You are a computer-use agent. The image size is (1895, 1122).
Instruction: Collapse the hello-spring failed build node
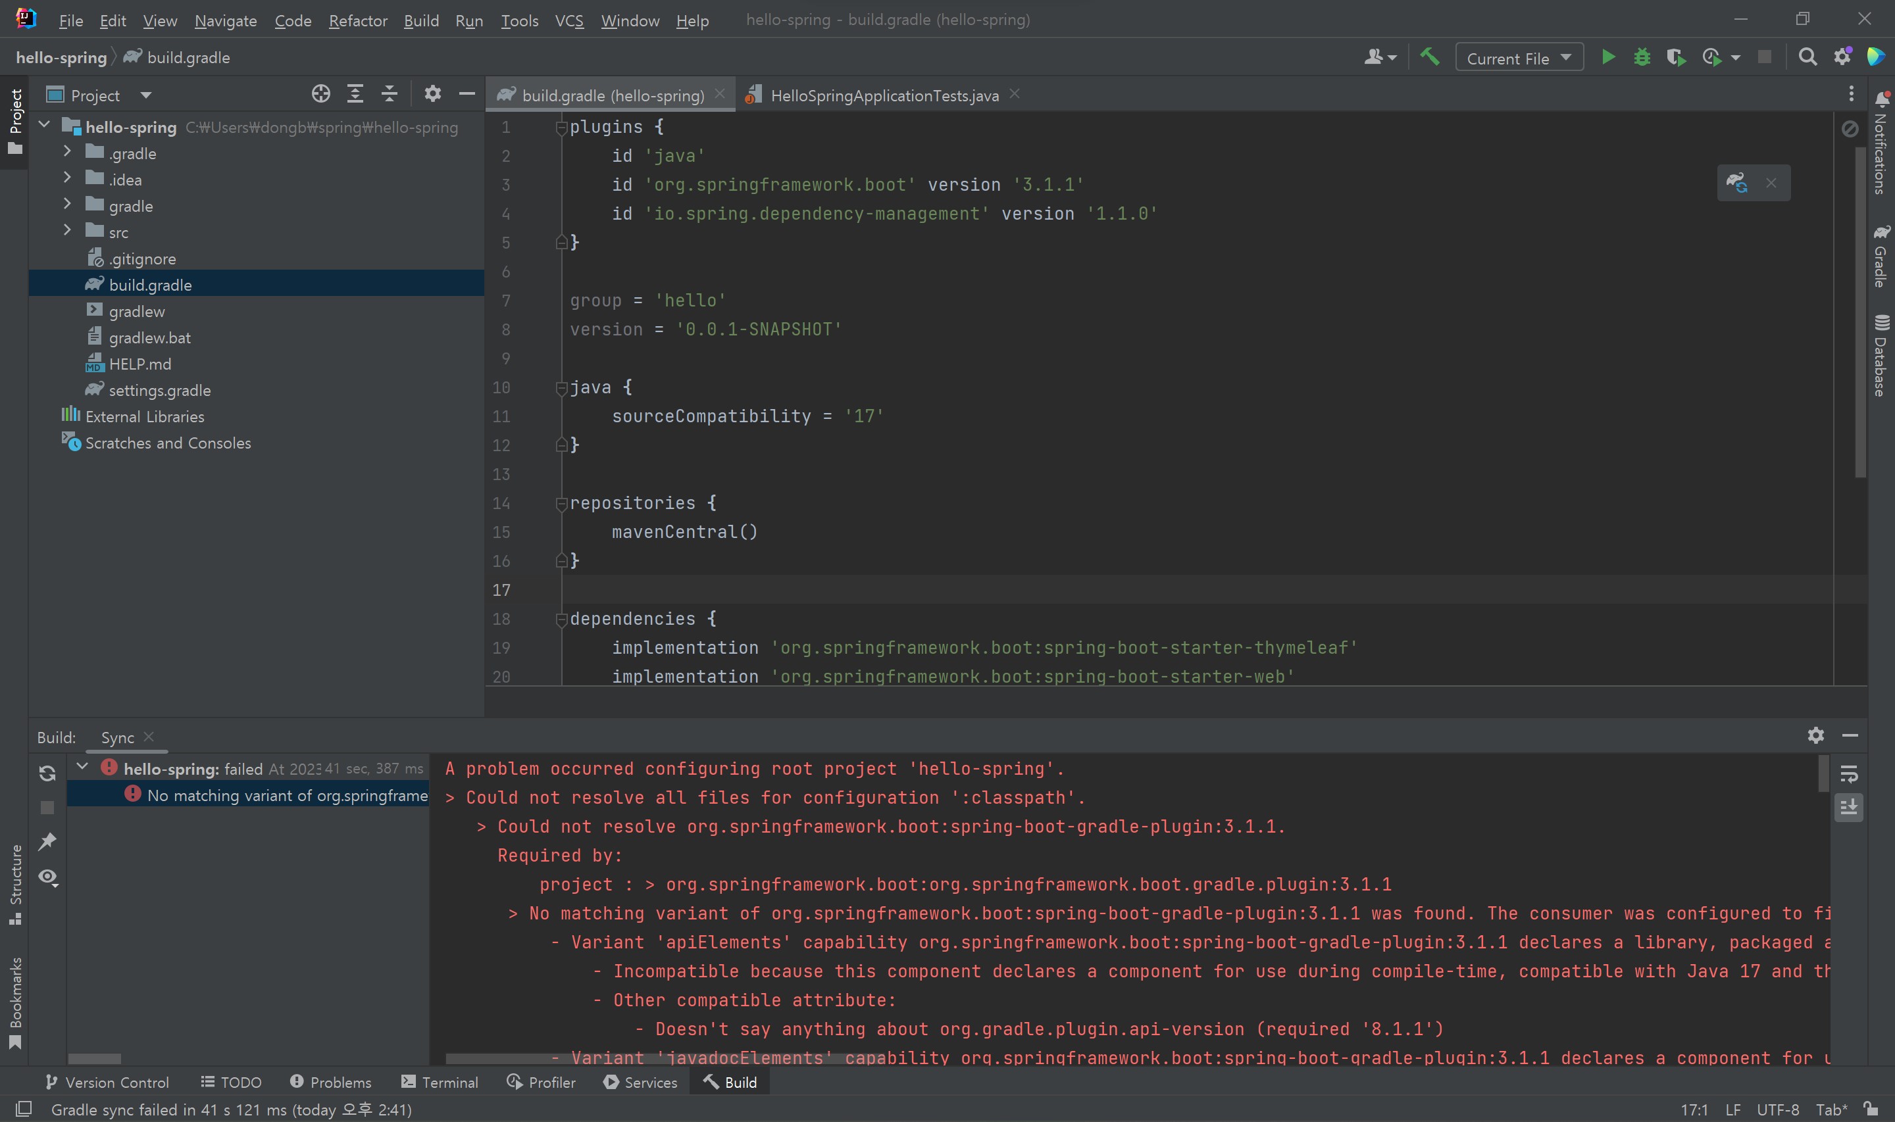(x=82, y=768)
